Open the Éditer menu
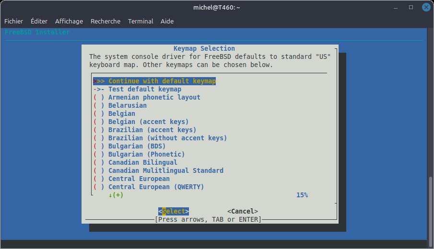 [x=39, y=21]
